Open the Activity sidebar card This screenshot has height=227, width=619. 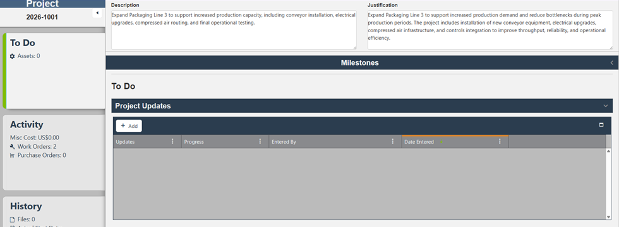coord(54,153)
